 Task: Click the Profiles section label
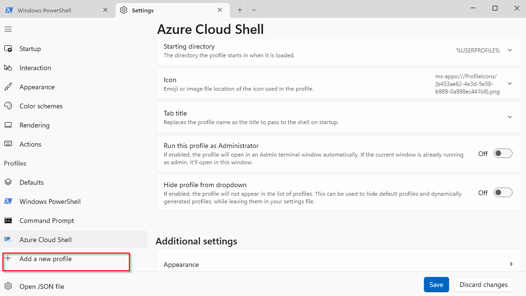(x=15, y=163)
